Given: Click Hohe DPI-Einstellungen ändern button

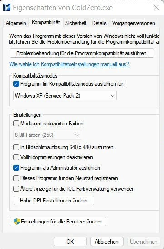Looking at the screenshot, I should point(54,201).
